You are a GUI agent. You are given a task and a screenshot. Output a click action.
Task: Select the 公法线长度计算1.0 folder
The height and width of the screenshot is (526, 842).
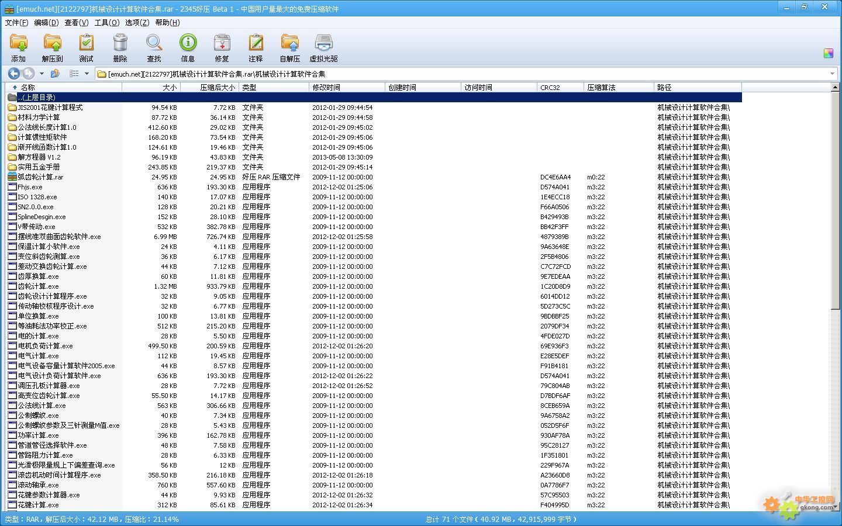[47, 127]
